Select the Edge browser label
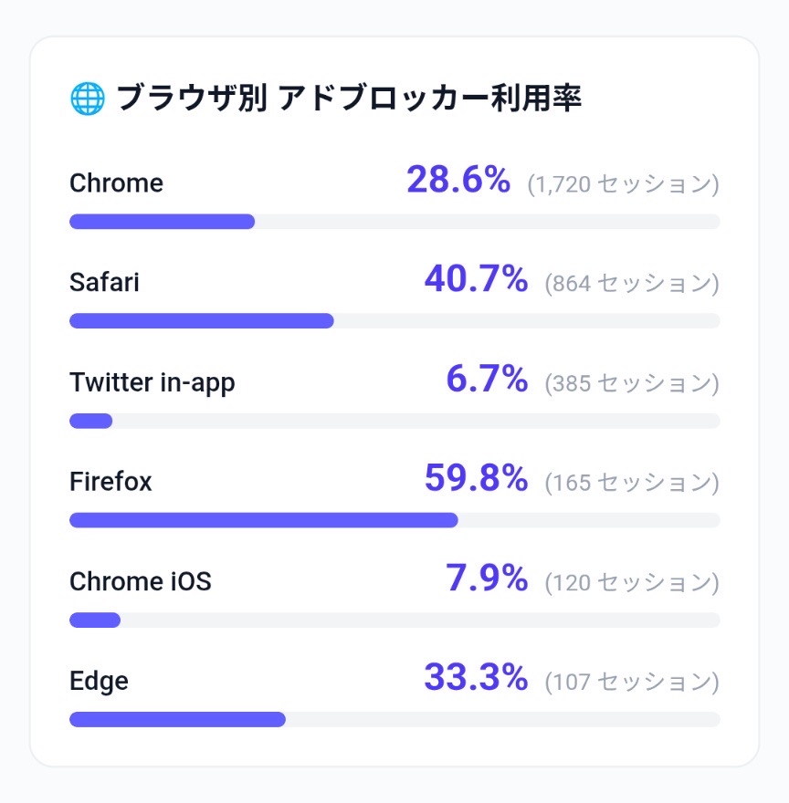Screen dimensions: 789x803 coord(99,681)
